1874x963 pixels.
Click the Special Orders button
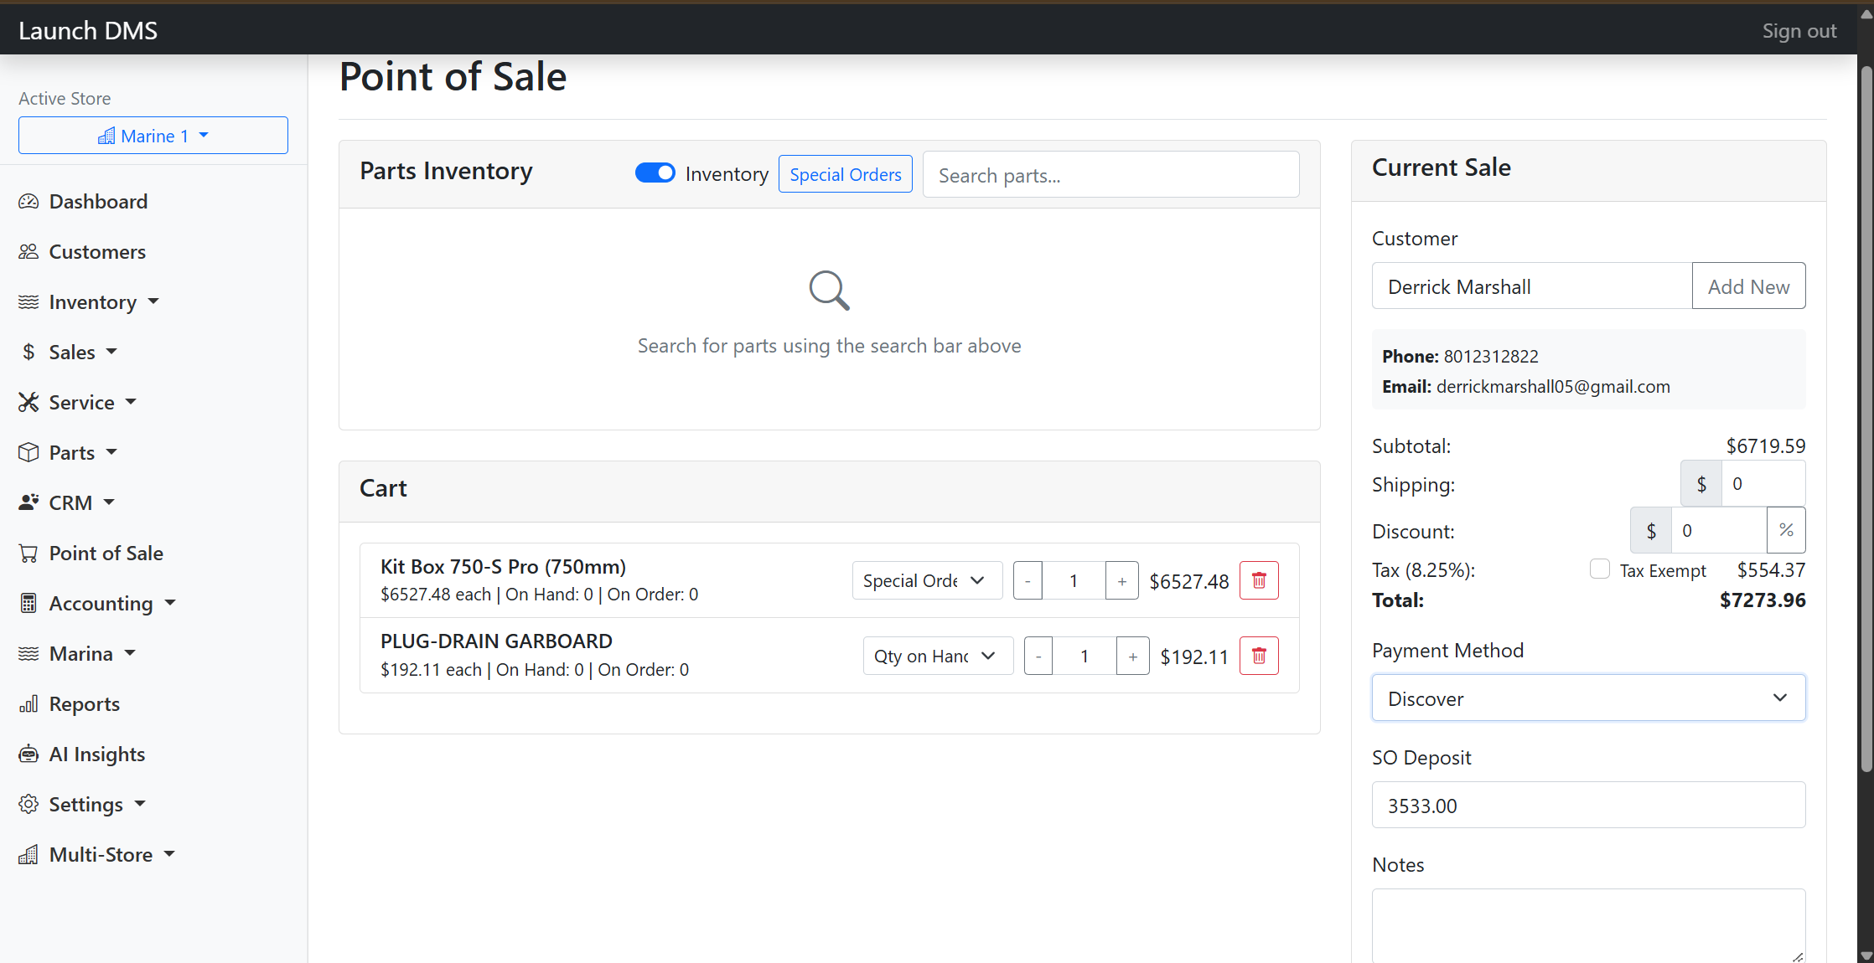pyautogui.click(x=846, y=174)
